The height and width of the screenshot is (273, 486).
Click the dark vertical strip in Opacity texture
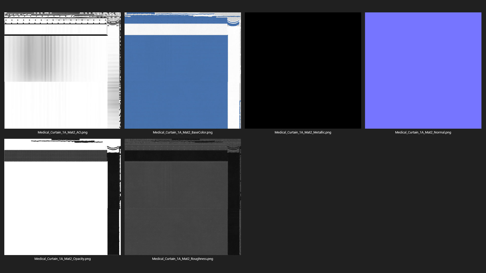(113, 202)
